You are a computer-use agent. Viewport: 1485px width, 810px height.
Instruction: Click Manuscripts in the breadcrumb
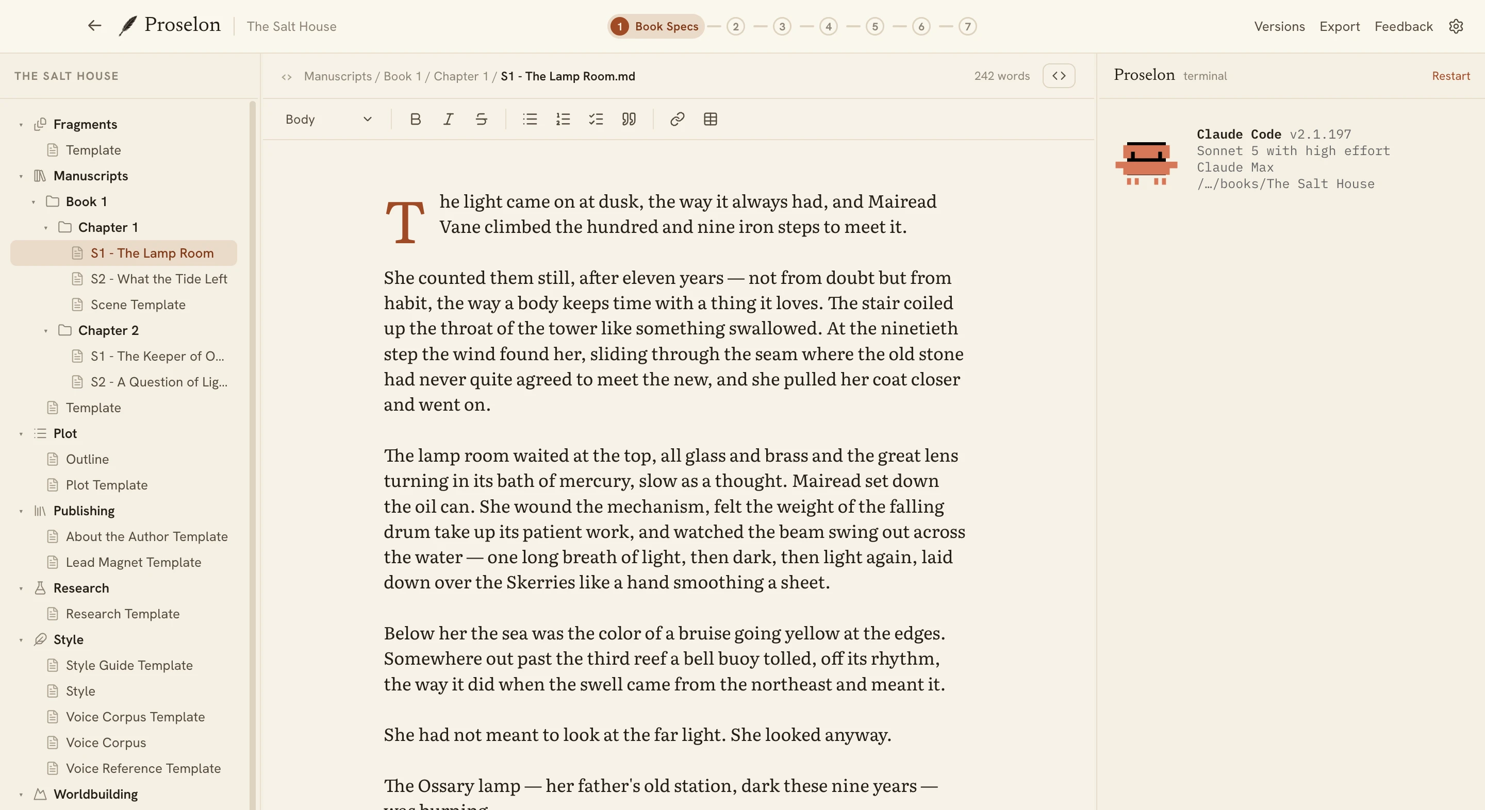coord(337,76)
